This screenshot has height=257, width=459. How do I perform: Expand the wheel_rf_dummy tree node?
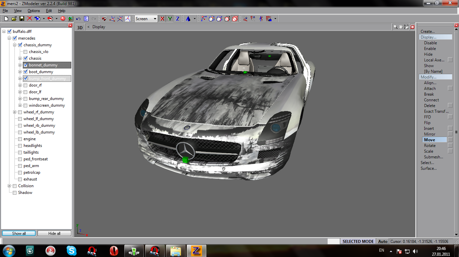[x=15, y=112]
